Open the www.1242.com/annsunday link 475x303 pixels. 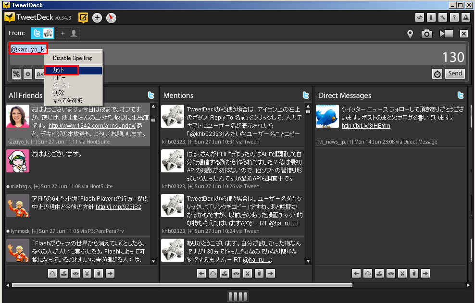(x=92, y=126)
